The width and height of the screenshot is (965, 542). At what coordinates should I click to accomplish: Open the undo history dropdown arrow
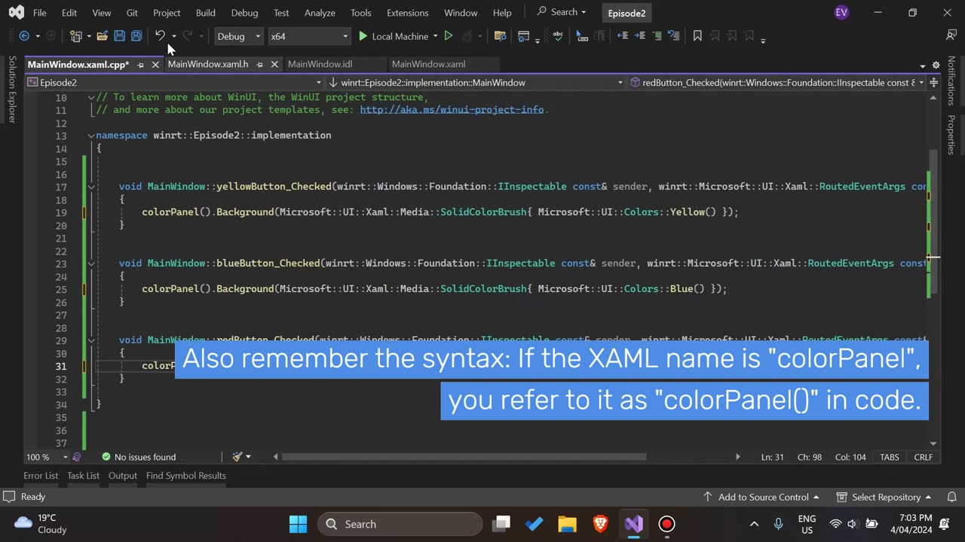(x=173, y=36)
